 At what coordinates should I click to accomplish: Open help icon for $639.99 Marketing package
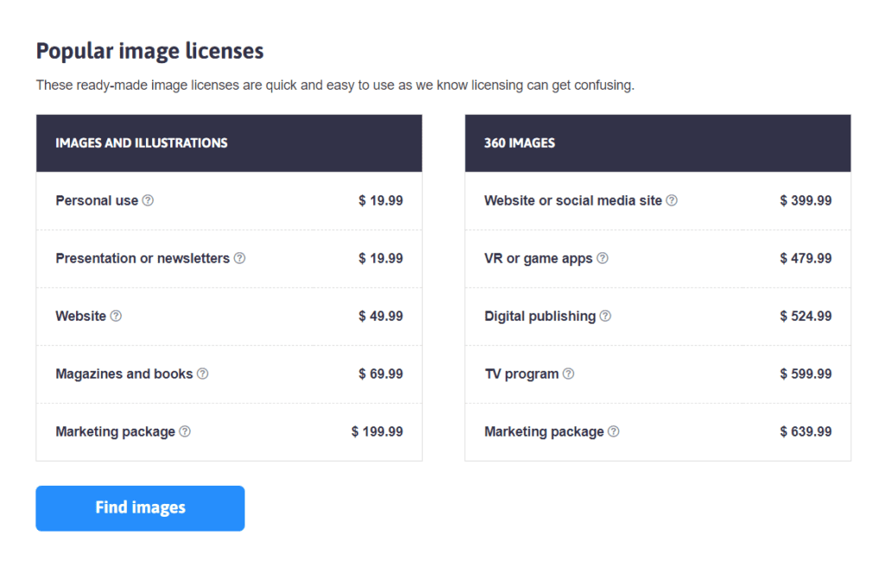(x=614, y=431)
